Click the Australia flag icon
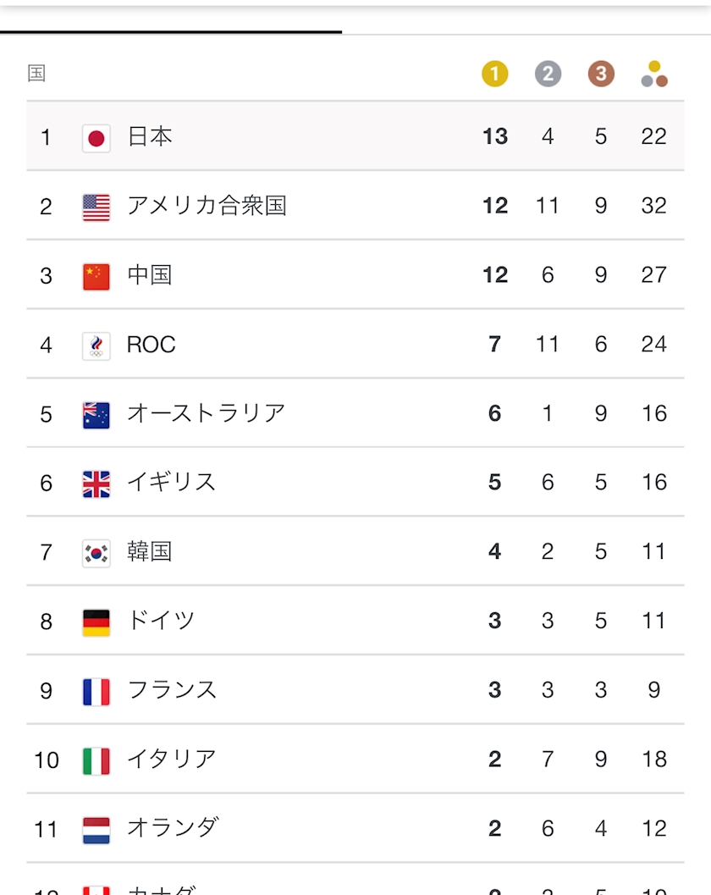 coord(96,415)
